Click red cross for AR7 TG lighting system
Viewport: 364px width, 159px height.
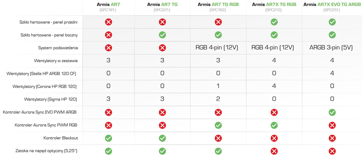click(162, 48)
